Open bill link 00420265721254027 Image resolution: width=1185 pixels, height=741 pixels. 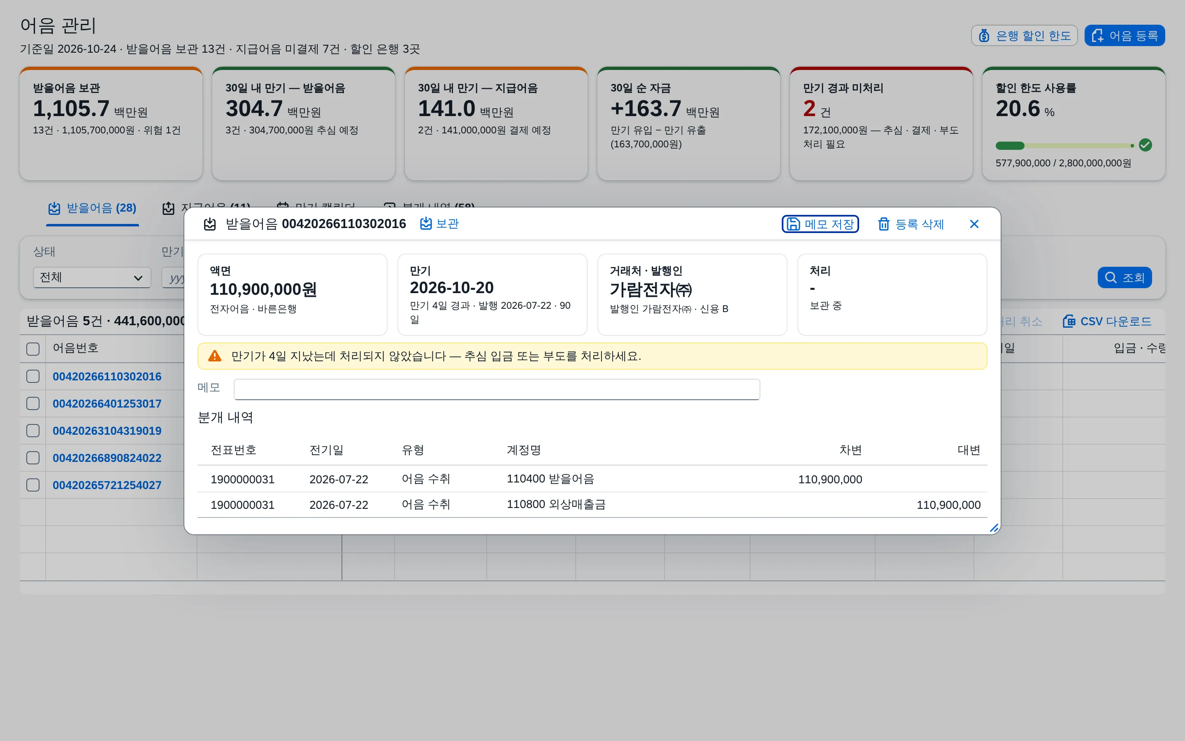coord(107,485)
